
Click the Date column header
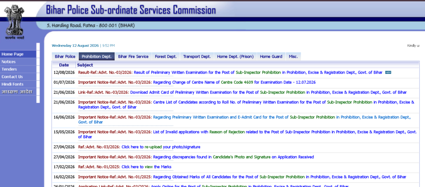point(64,65)
